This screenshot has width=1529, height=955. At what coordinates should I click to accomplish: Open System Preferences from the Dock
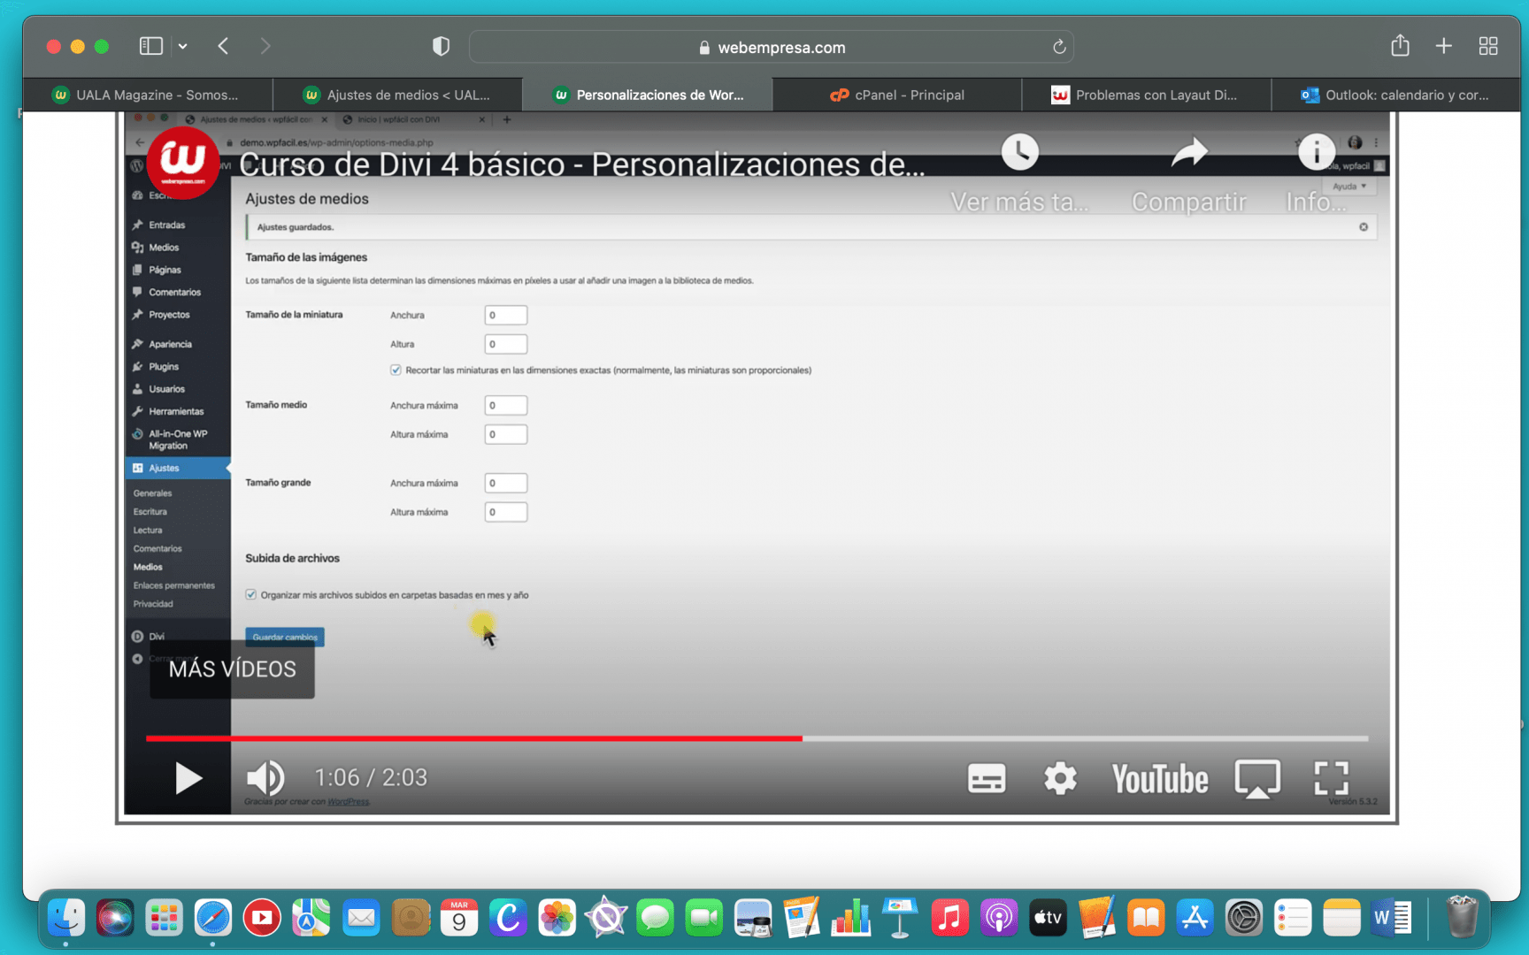[x=1243, y=918]
